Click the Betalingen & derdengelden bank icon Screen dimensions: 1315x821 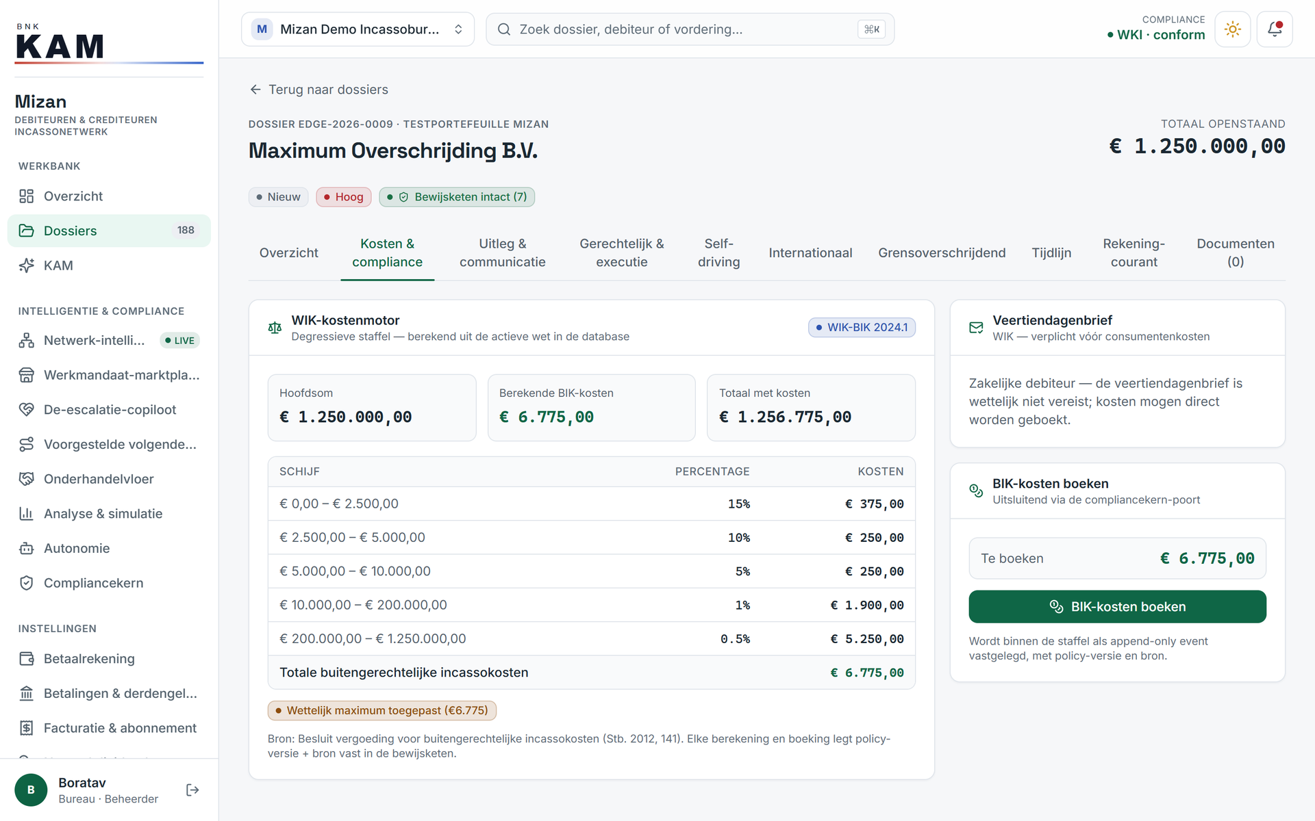(26, 694)
